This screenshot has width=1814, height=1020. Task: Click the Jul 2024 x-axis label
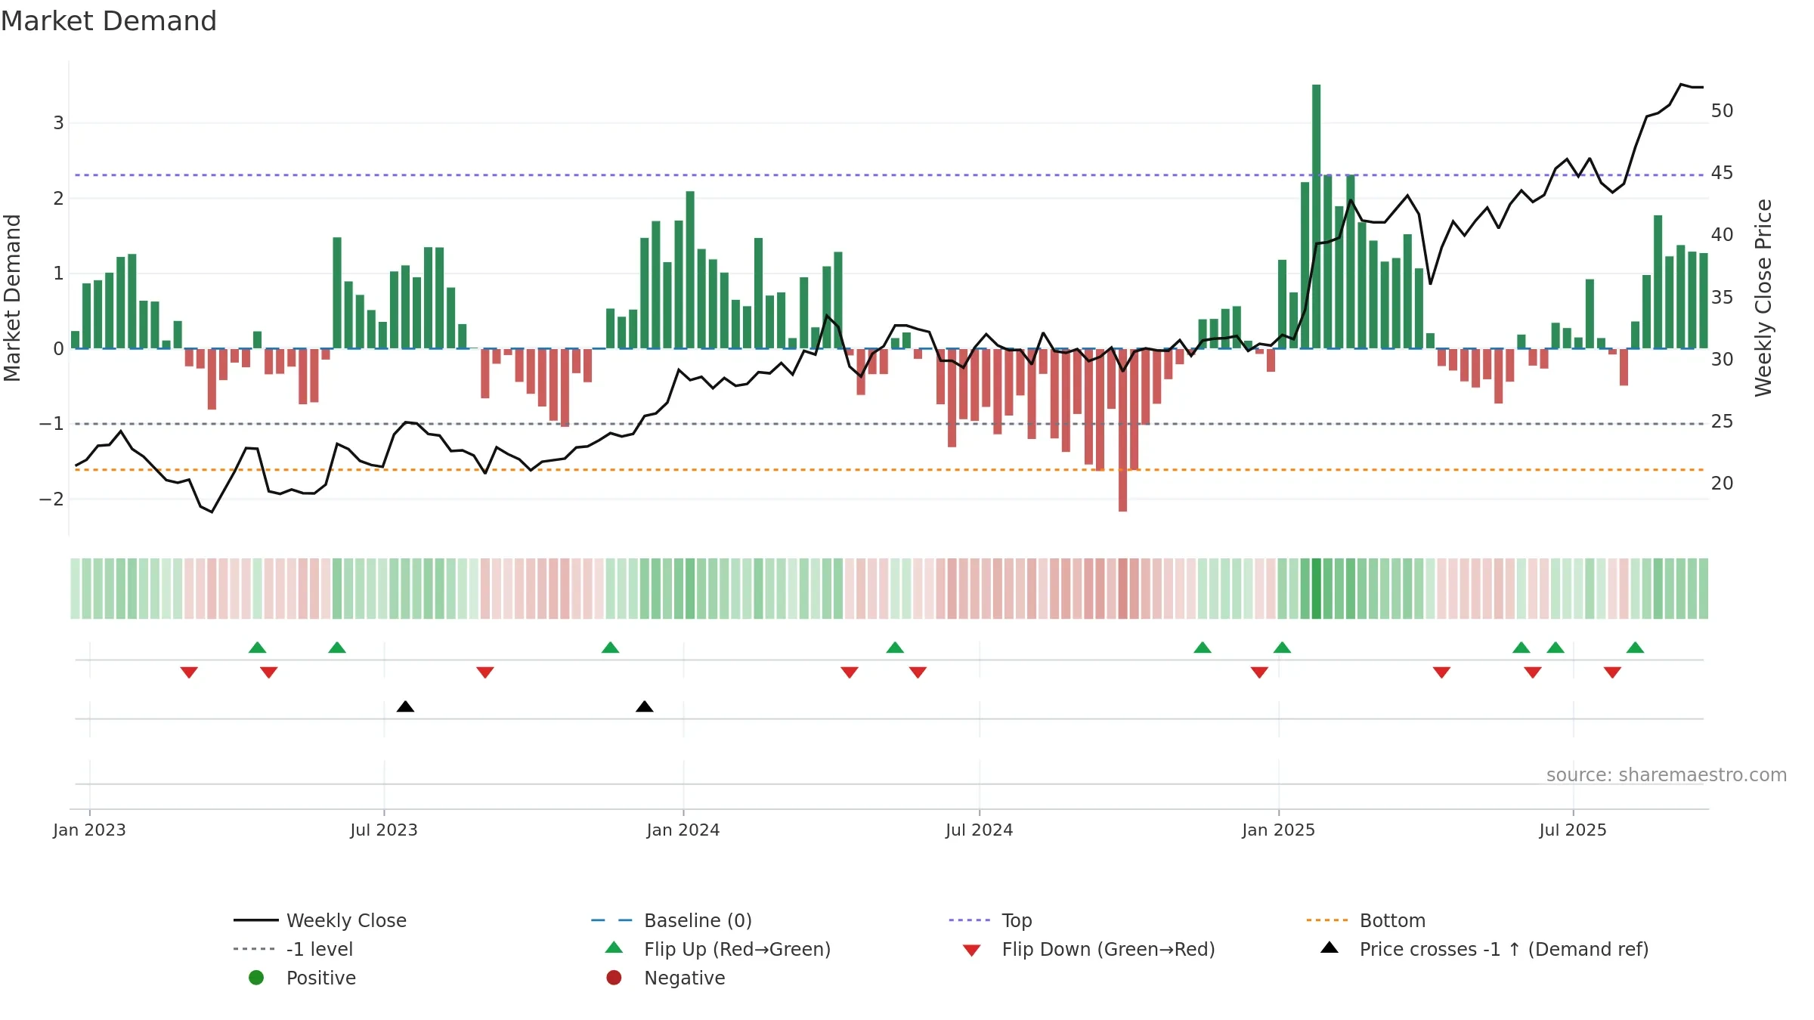click(980, 830)
